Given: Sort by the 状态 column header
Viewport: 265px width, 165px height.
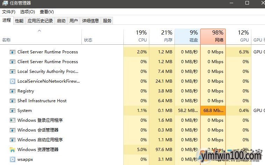Looking at the screenshot, I should click(x=102, y=37).
